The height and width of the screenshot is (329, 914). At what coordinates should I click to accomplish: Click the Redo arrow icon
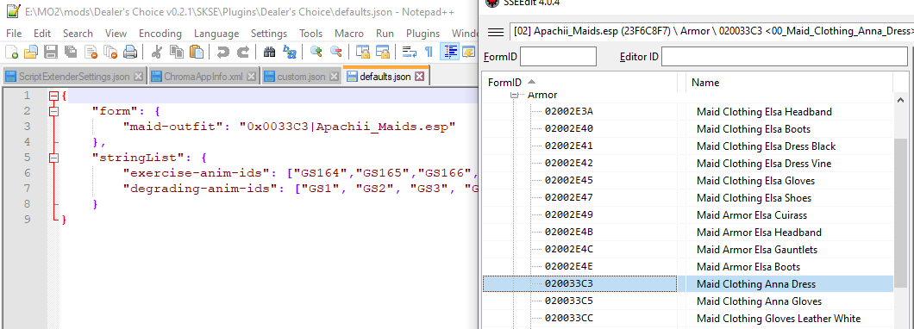coord(243,52)
